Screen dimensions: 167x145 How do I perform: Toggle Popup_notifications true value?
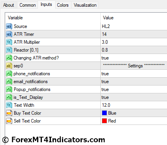[x=105, y=89]
